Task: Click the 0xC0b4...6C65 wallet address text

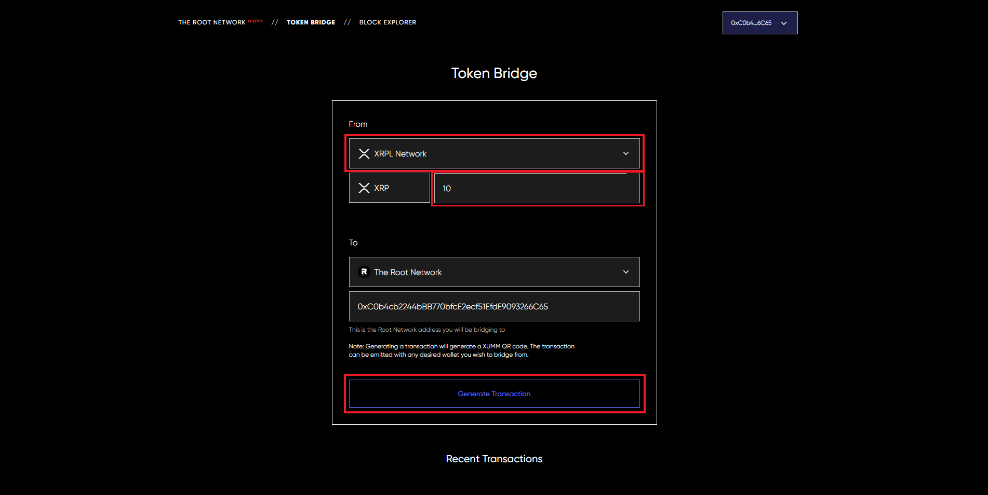Action: [x=751, y=23]
